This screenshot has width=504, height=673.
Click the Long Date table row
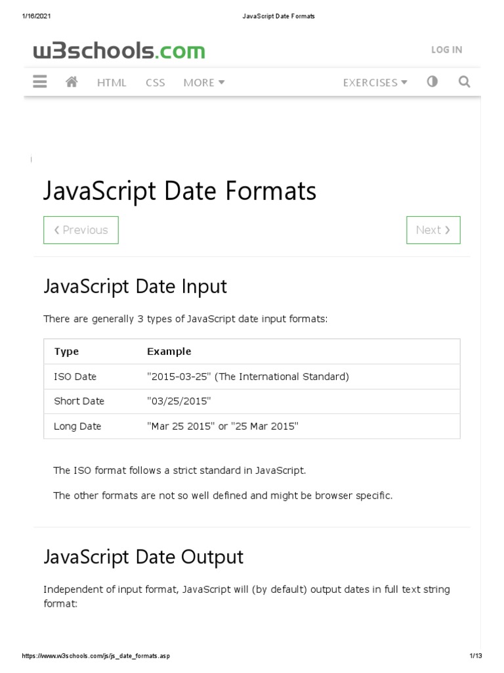[x=251, y=426]
